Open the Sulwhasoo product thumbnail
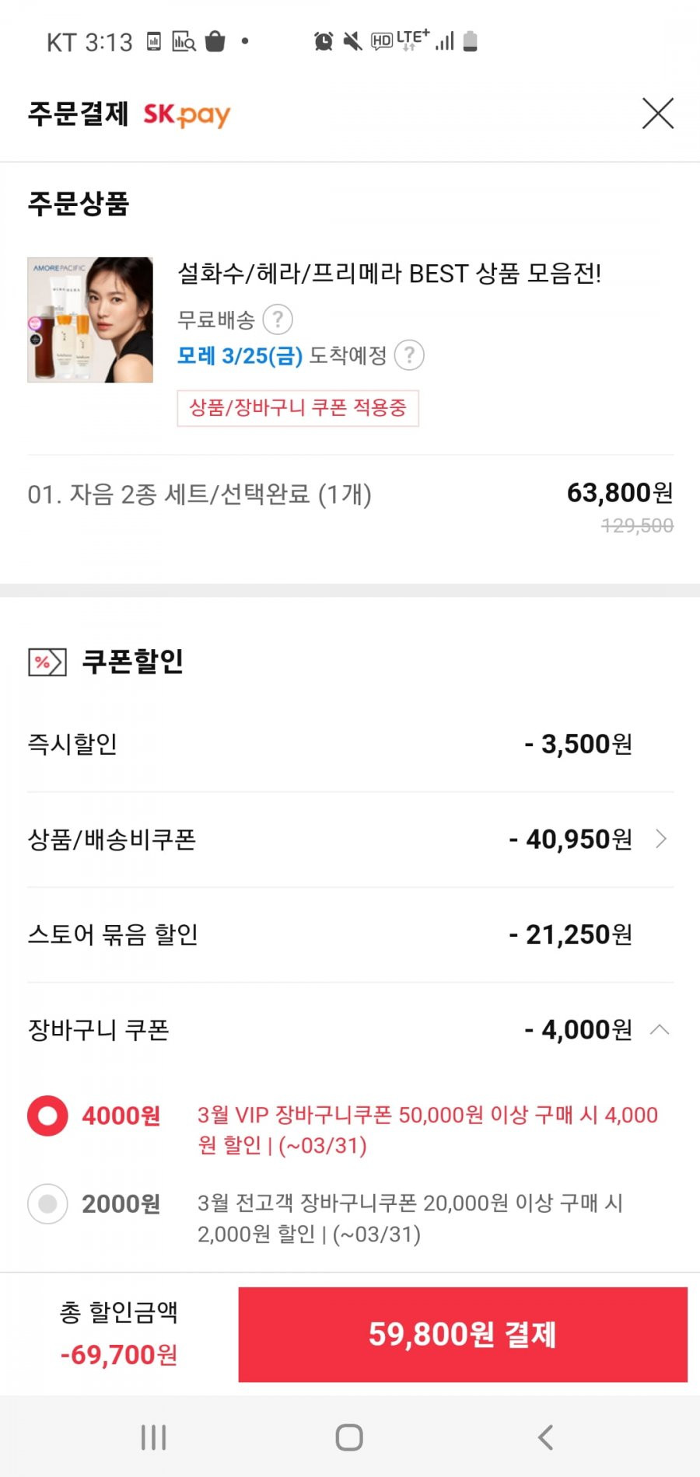 click(90, 319)
